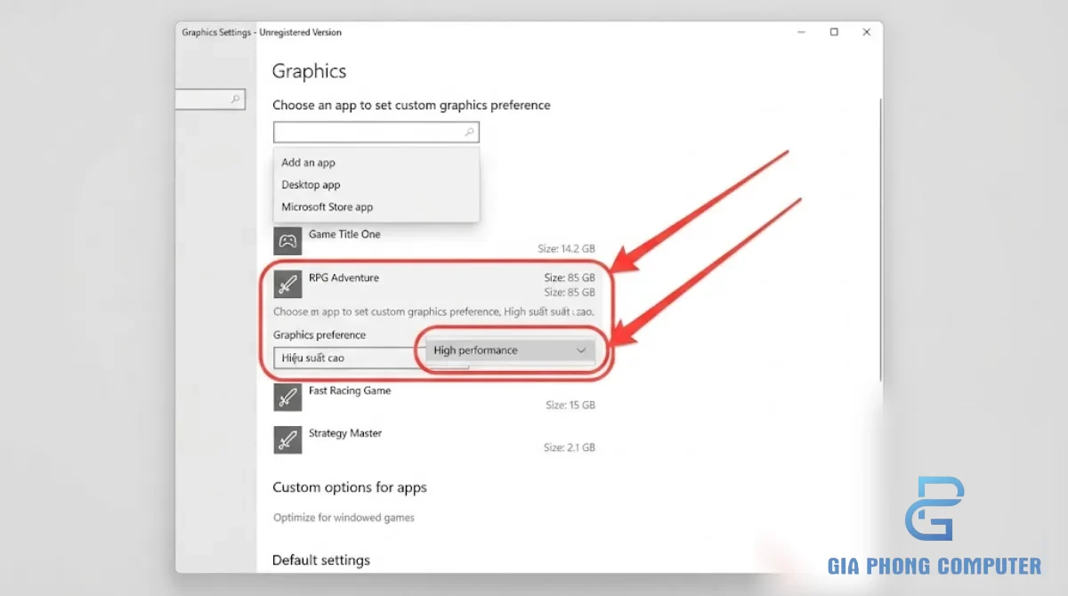Click the search magnifier in app search box

pyautogui.click(x=469, y=133)
